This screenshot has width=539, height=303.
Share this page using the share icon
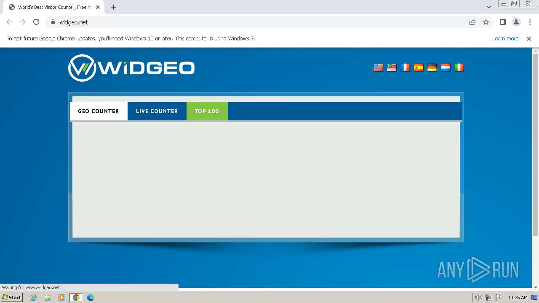pyautogui.click(x=472, y=22)
